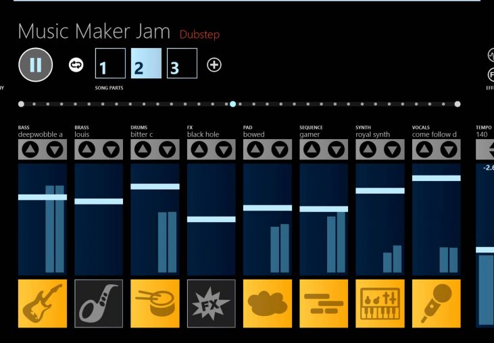This screenshot has width=494, height=343.
Task: Select song part 2
Action: [x=146, y=63]
